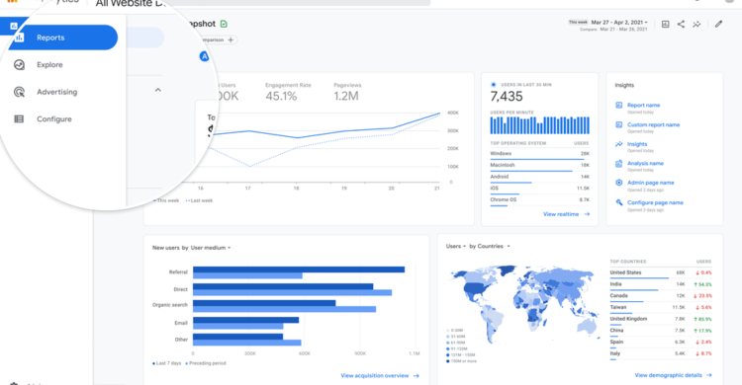Click the 91-120M map legend swatch
The image size is (742, 385).
click(447, 349)
